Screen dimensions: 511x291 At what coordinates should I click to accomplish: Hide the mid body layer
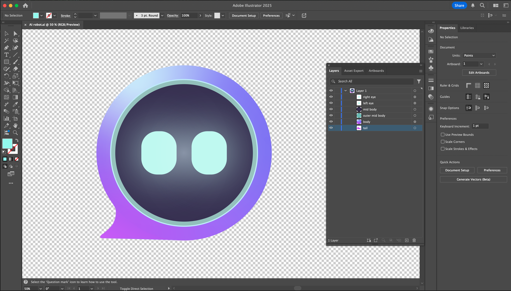(331, 109)
